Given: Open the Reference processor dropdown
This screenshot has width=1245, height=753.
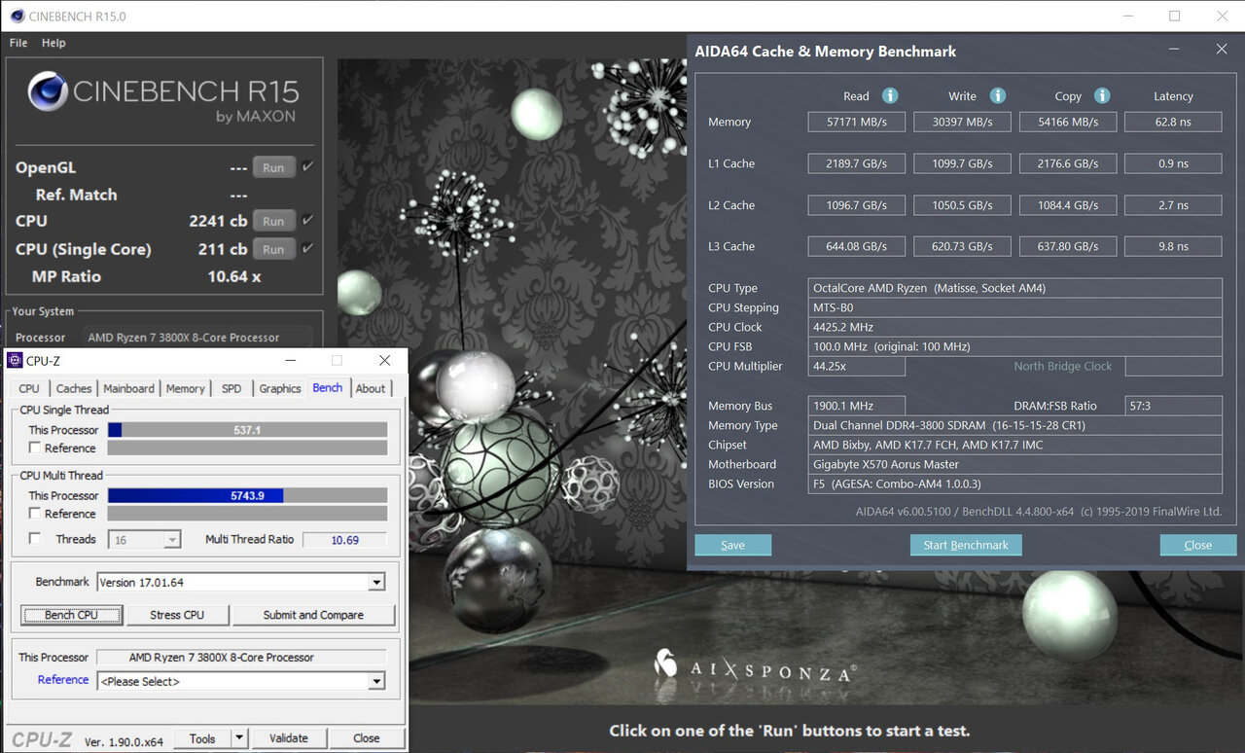Looking at the screenshot, I should pyautogui.click(x=241, y=681).
